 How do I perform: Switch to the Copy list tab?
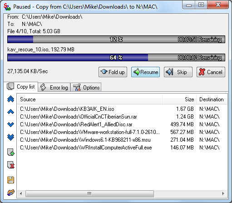coord(21,87)
